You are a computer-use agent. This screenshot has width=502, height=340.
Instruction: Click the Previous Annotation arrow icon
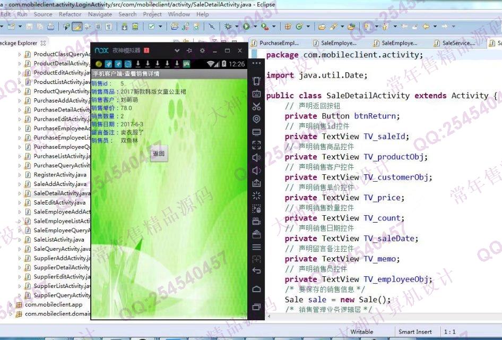(x=385, y=27)
